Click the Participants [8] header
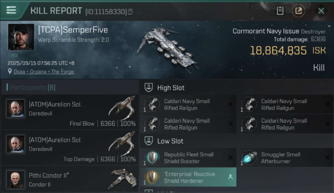This screenshot has width=334, height=193. [x=33, y=87]
